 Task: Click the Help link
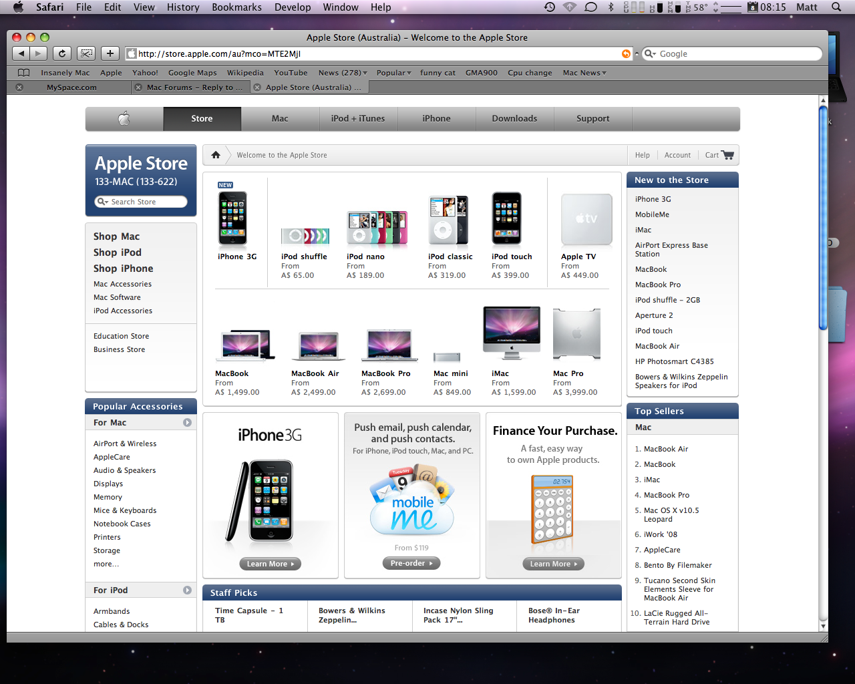click(643, 155)
